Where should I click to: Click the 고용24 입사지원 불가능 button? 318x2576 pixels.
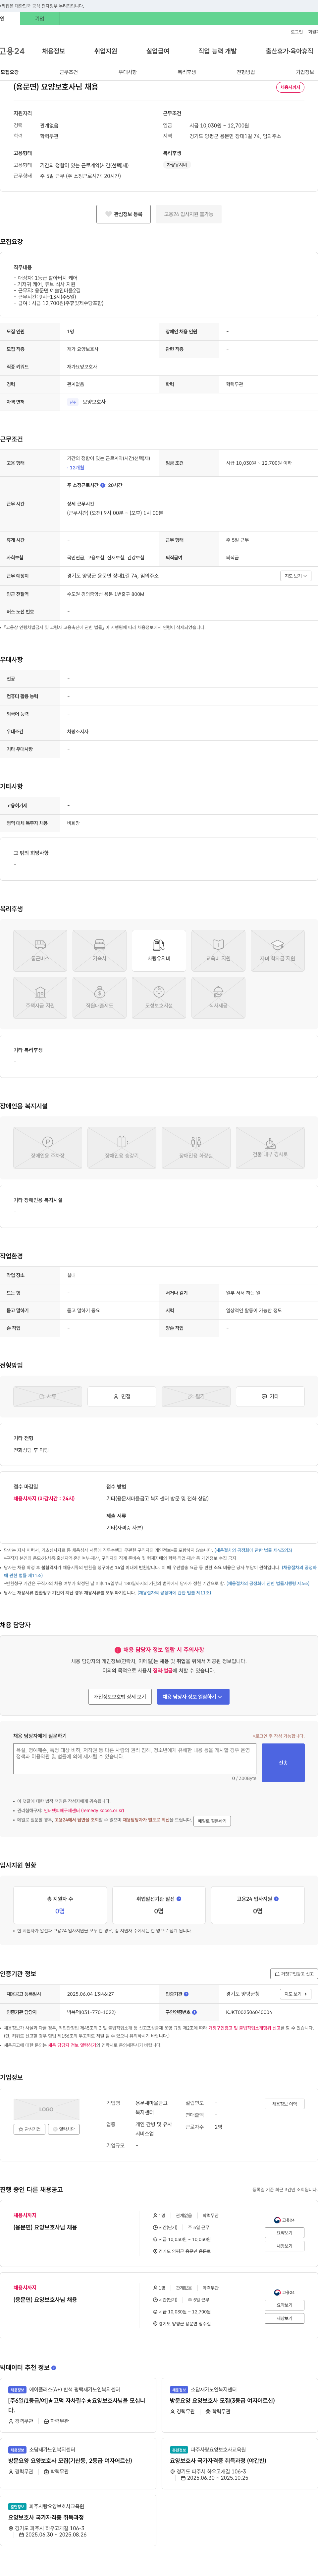[x=188, y=214]
